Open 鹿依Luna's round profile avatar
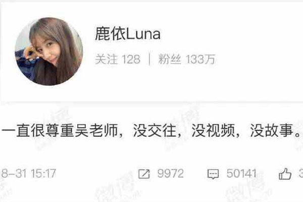This screenshot has width=303, height=202. click(49, 52)
